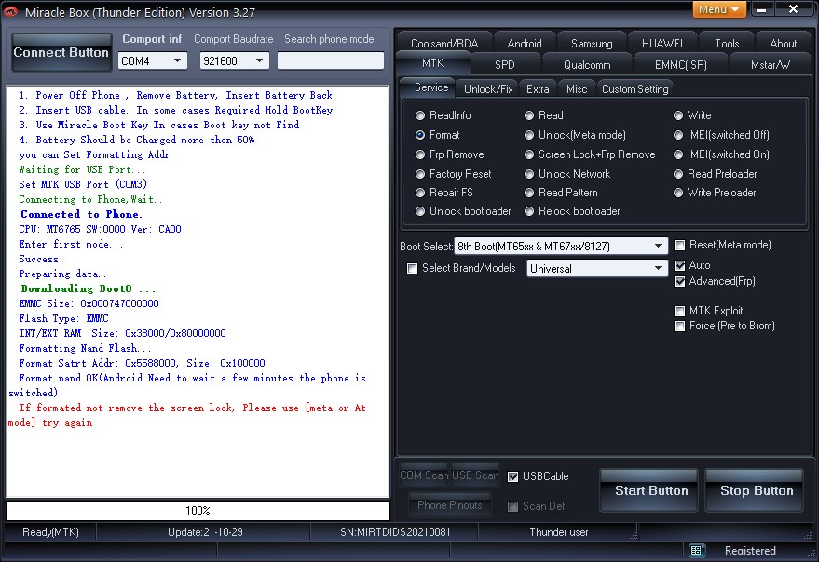Toggle the Scan Def checkbox
This screenshot has width=819, height=562.
click(512, 506)
